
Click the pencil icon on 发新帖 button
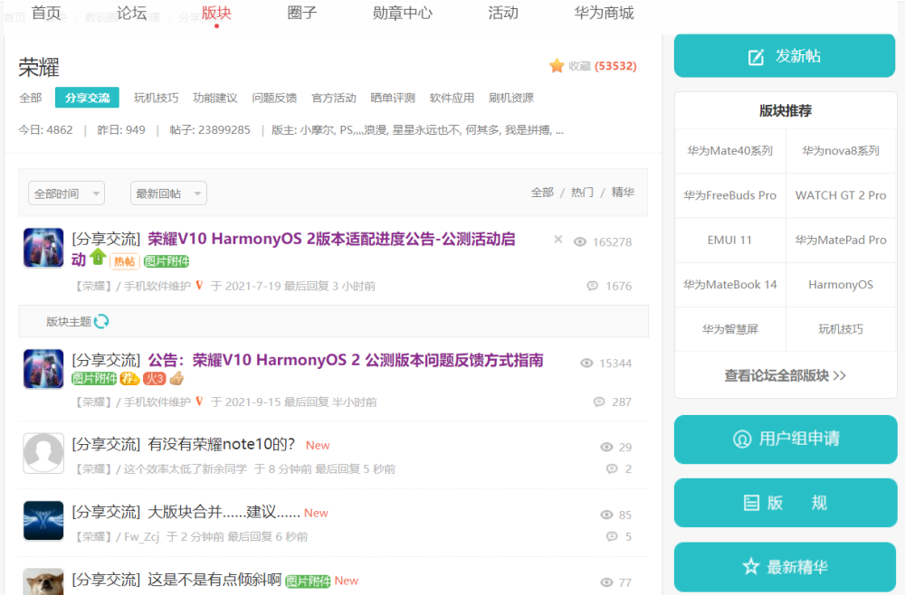tap(756, 57)
